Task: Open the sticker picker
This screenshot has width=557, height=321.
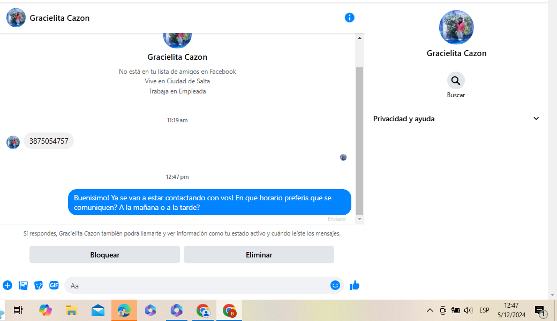Action: [39, 285]
